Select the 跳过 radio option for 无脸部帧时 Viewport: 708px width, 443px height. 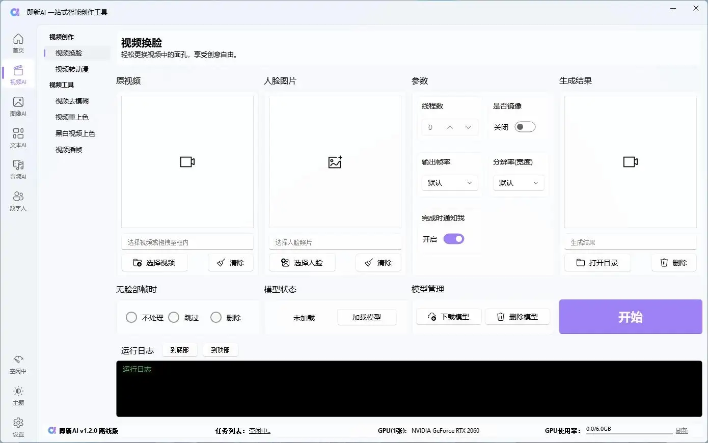click(x=174, y=317)
